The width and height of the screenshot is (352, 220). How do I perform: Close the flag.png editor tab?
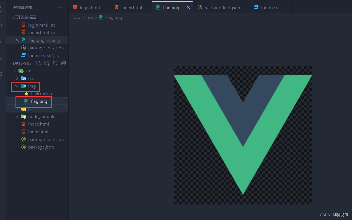coord(188,7)
